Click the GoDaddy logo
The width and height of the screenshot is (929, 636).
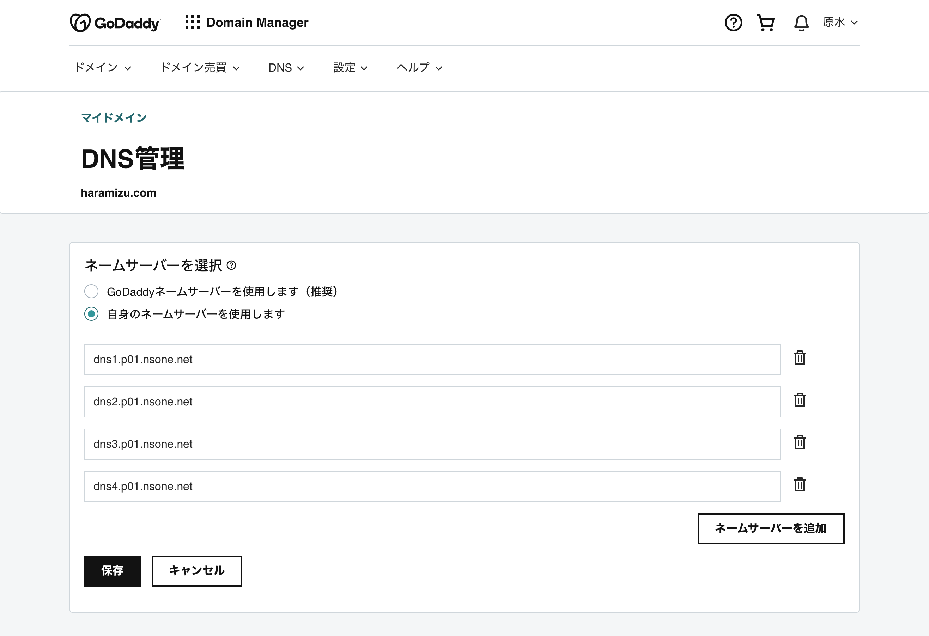[115, 23]
